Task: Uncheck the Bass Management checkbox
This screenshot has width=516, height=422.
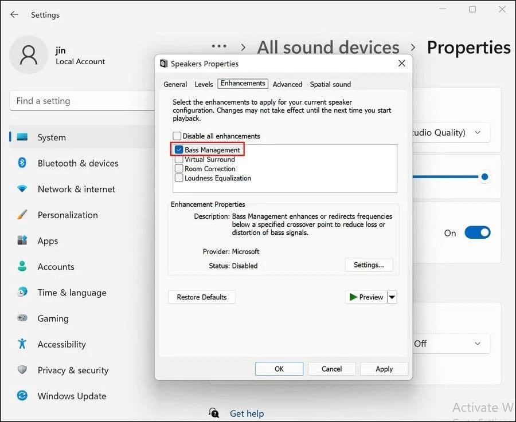Action: tap(178, 150)
